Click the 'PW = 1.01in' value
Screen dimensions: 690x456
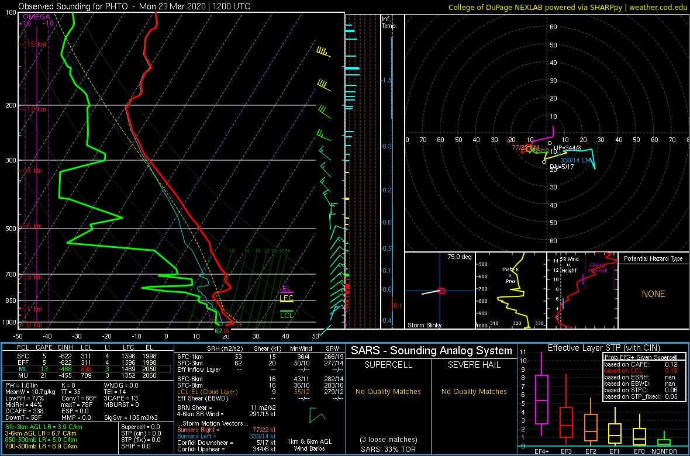click(22, 386)
